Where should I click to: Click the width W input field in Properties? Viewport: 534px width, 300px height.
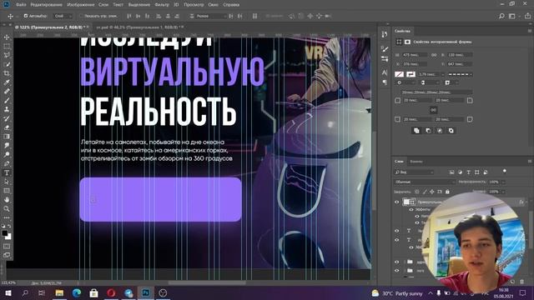415,55
